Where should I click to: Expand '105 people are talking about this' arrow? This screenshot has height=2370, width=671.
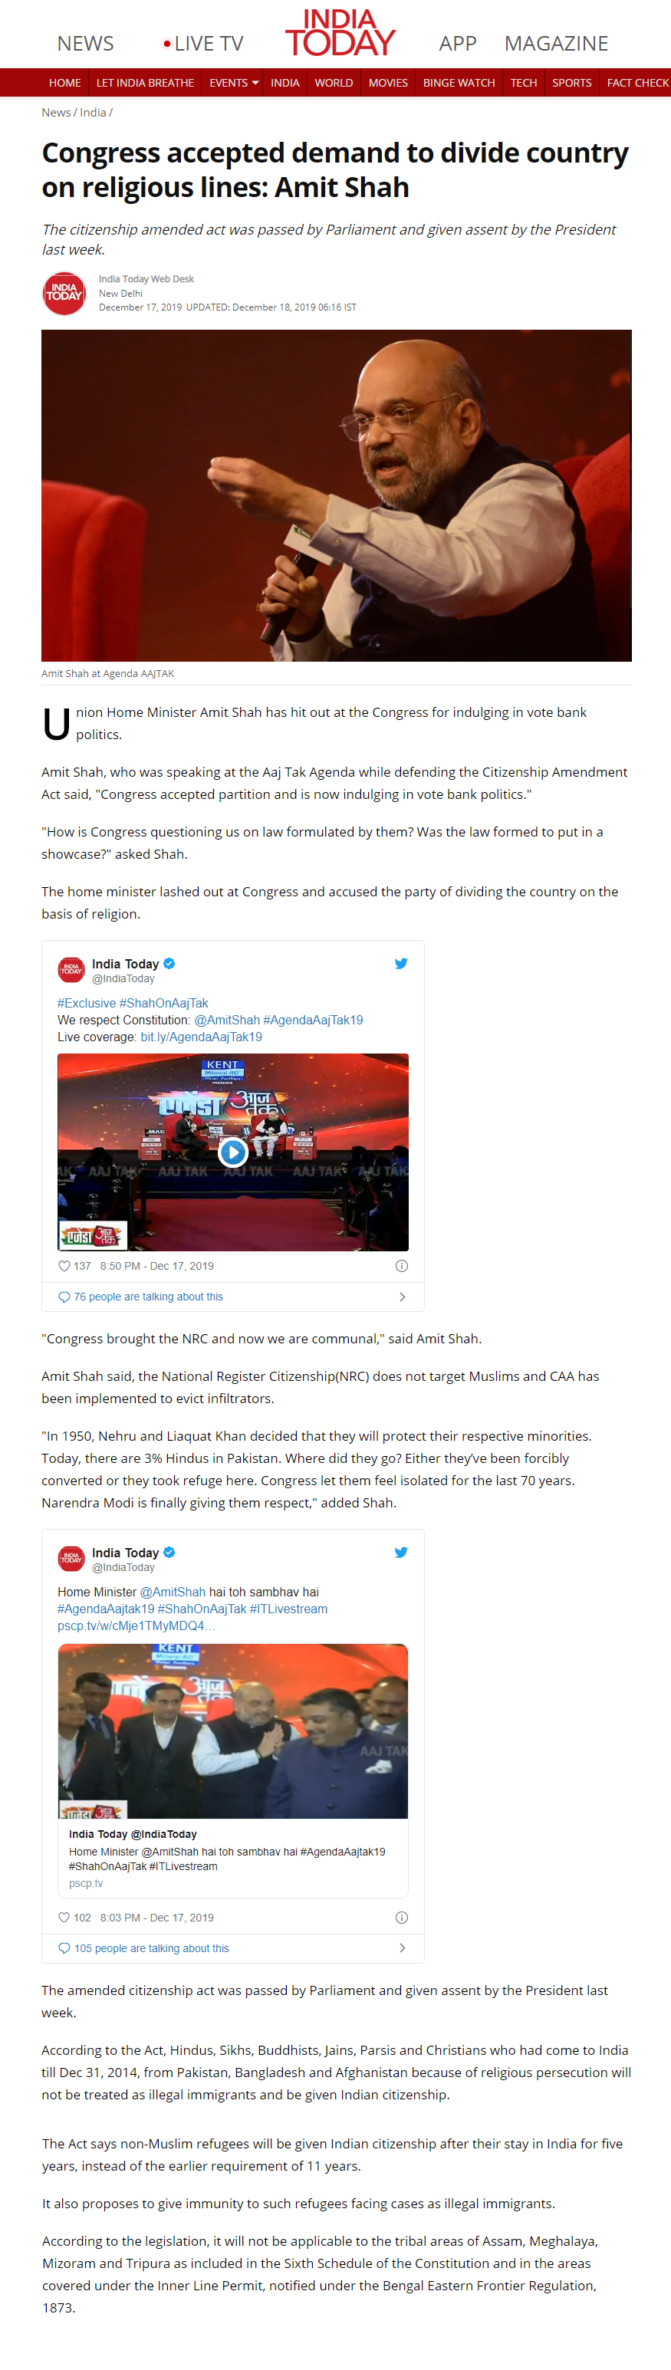[x=403, y=1948]
